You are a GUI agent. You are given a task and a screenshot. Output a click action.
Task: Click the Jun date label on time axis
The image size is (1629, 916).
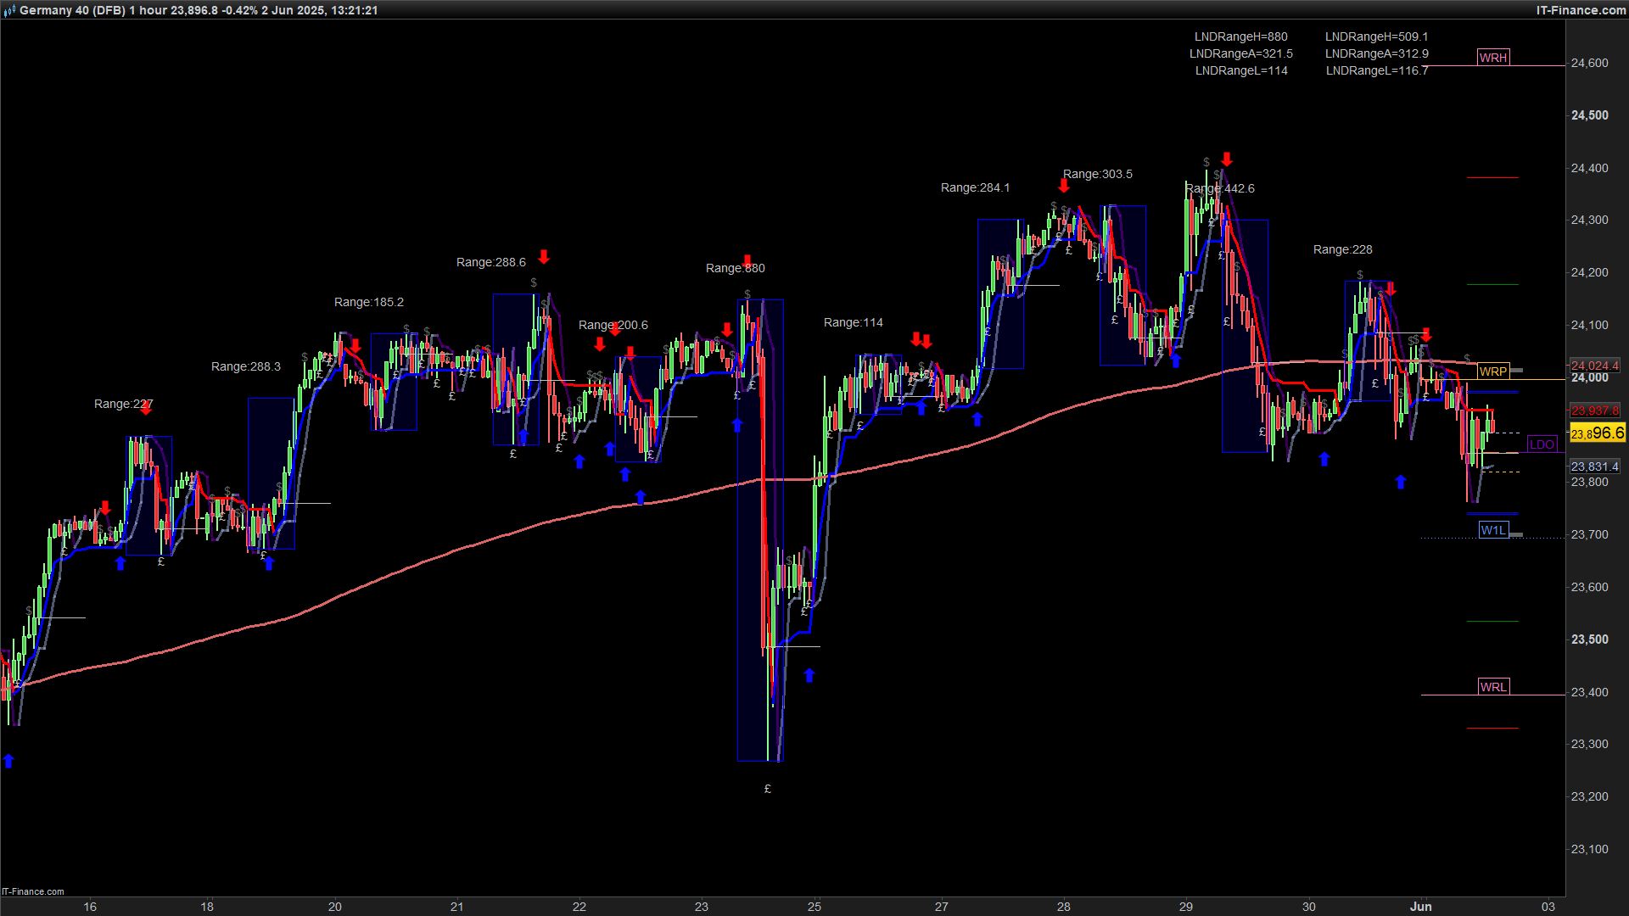[x=1420, y=907]
